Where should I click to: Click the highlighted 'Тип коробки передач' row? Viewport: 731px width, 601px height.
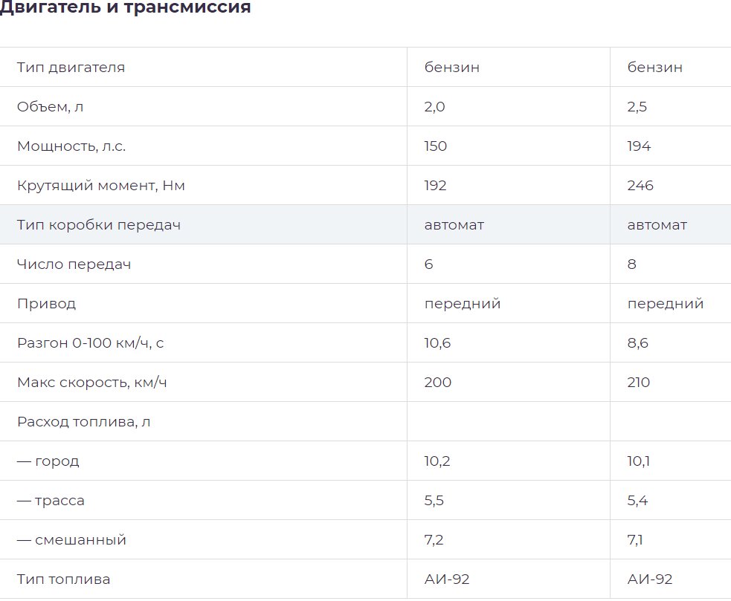366,224
